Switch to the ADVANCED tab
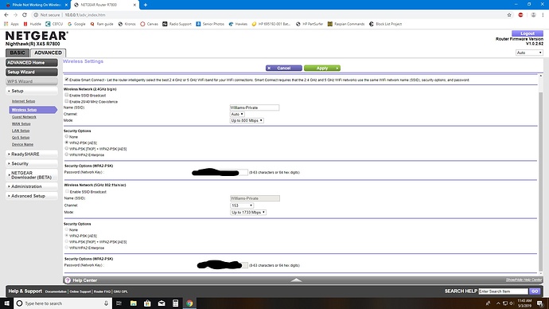 point(48,53)
